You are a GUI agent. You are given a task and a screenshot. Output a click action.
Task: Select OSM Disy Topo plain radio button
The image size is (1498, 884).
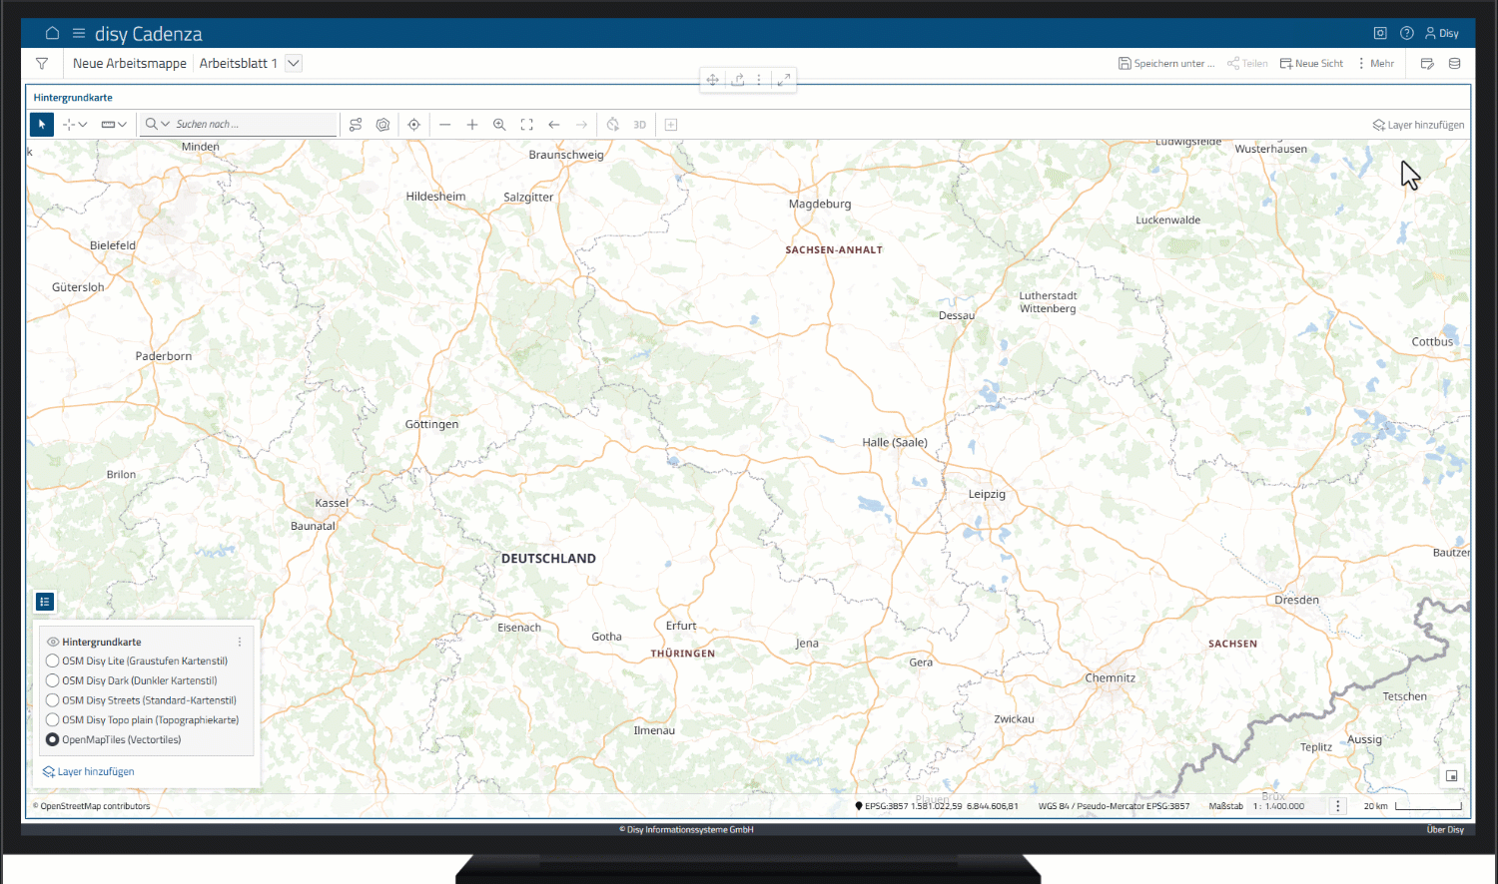[x=53, y=719]
